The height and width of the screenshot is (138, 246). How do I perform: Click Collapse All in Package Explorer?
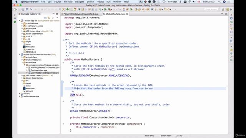tap(45, 18)
